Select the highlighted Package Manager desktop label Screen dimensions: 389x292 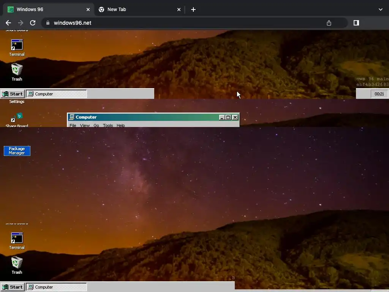(x=17, y=151)
